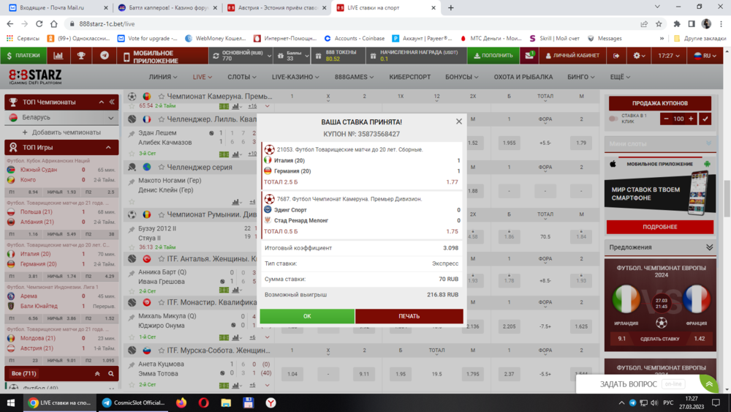Confirm one-click stake with the checkmark button

[x=705, y=119]
